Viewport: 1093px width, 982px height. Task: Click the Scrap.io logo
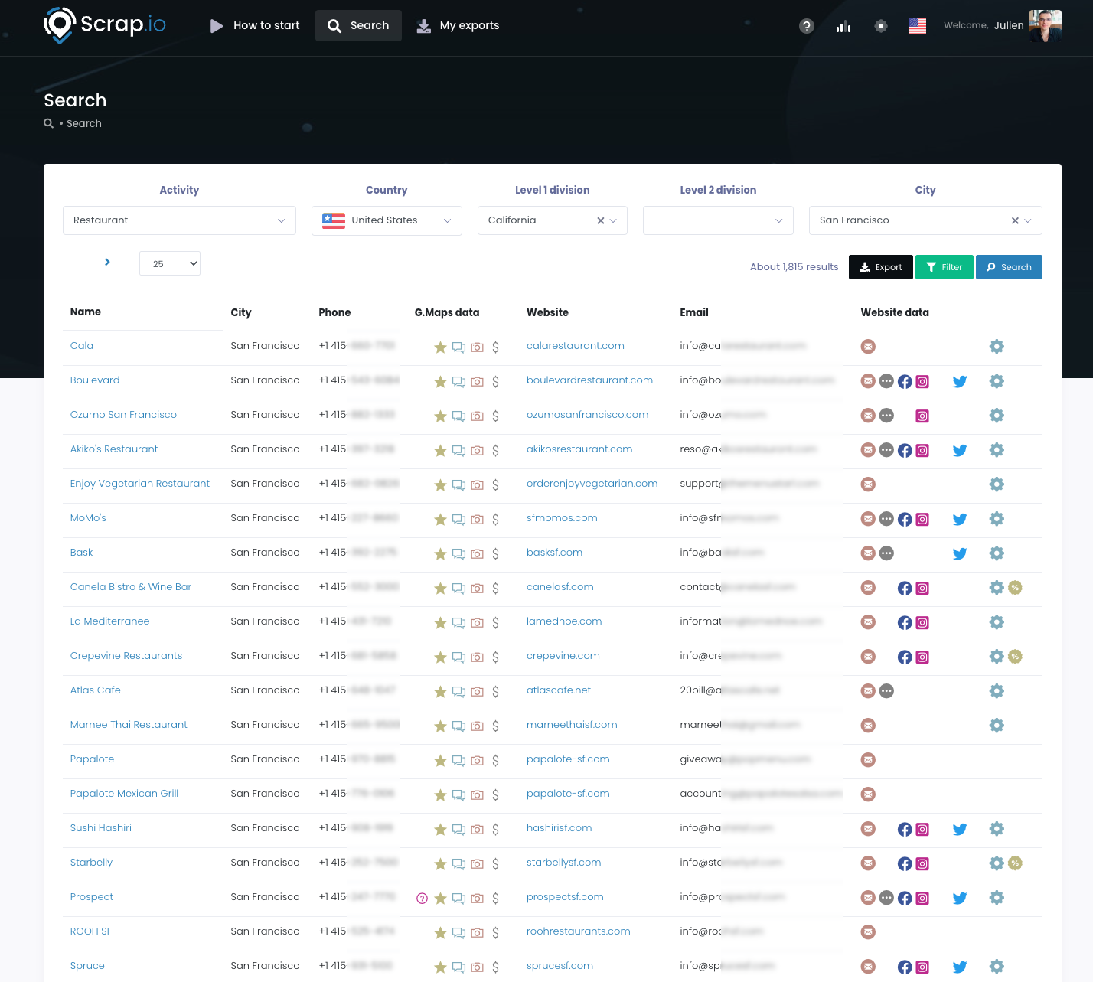point(105,25)
